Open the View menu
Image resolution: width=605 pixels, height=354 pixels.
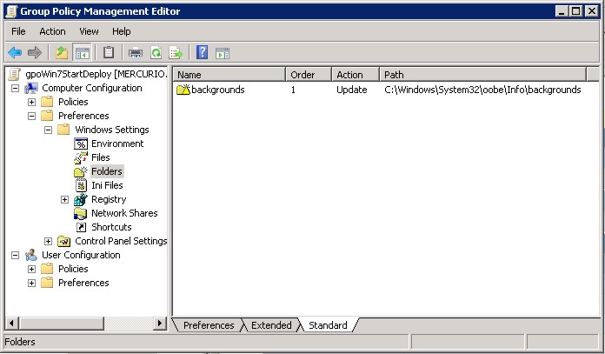(90, 31)
